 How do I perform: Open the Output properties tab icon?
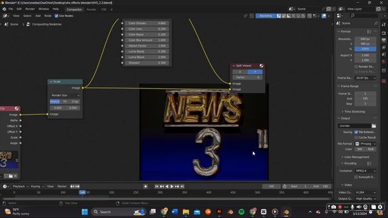tap(384, 40)
